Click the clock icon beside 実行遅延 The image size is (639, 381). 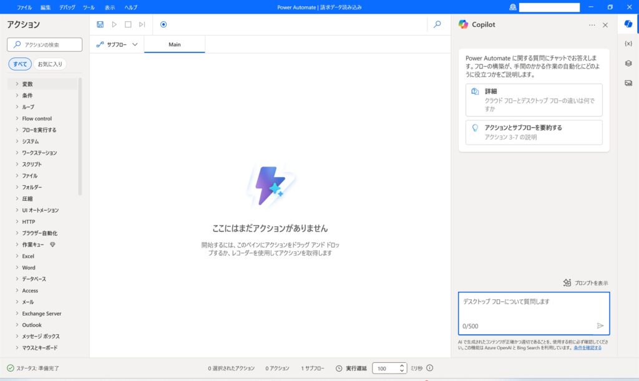point(339,369)
